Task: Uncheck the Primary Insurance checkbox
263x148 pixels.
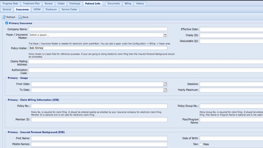Action: pos(7,23)
